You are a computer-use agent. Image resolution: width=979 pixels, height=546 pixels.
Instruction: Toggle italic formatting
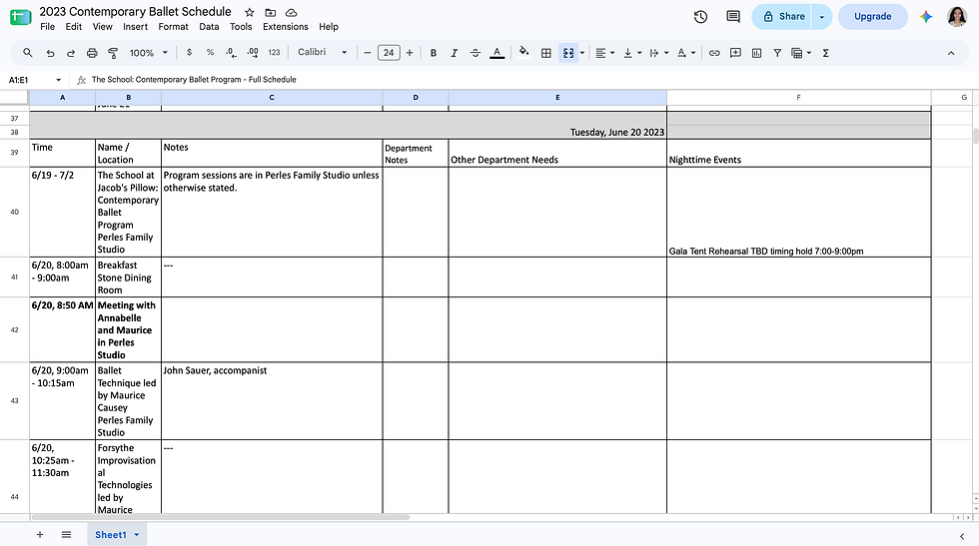[x=454, y=53]
